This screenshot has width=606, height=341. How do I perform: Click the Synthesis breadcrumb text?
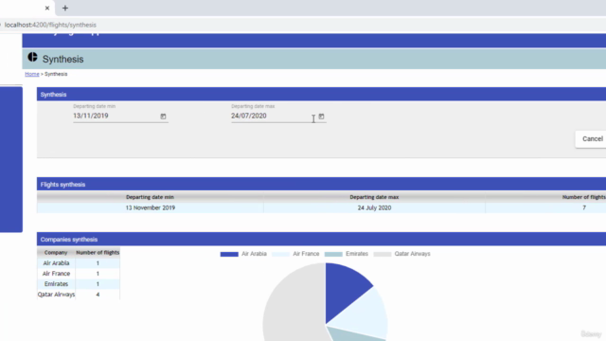(x=56, y=74)
